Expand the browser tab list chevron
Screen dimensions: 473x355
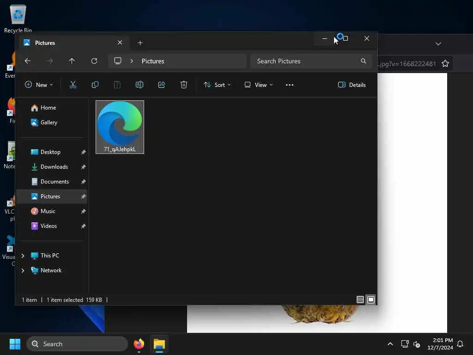pos(438,43)
